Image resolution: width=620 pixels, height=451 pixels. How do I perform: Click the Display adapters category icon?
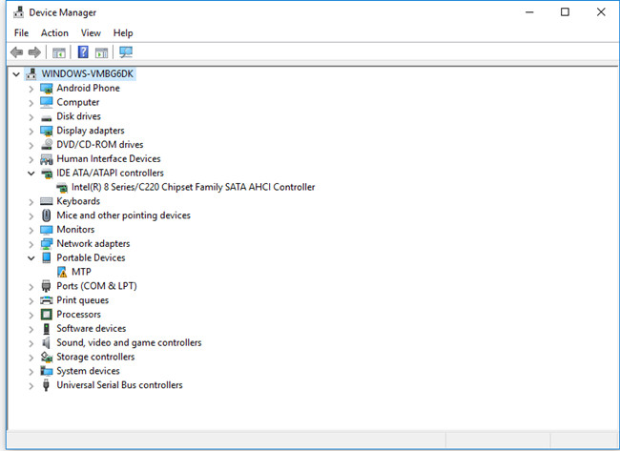coord(47,131)
